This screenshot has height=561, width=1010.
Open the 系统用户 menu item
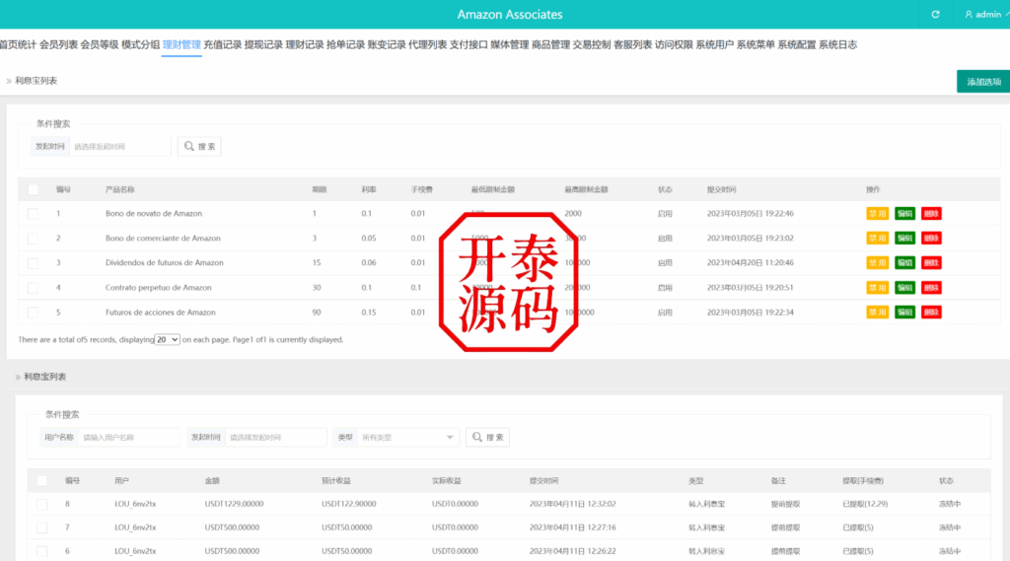tap(714, 44)
